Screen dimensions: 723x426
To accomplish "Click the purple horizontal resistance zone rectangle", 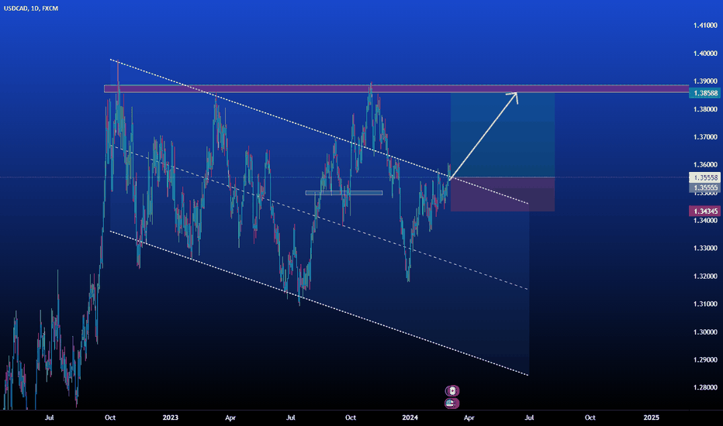I will click(396, 89).
